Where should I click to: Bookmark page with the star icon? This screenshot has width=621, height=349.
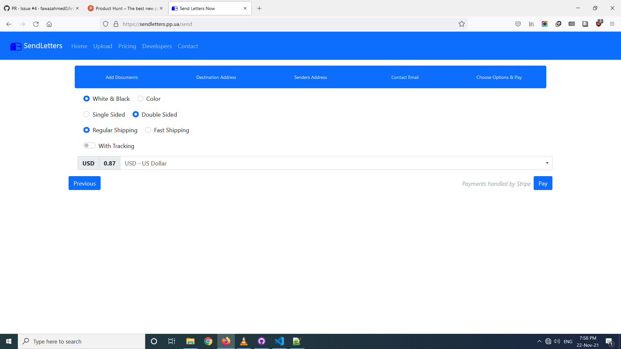[462, 24]
